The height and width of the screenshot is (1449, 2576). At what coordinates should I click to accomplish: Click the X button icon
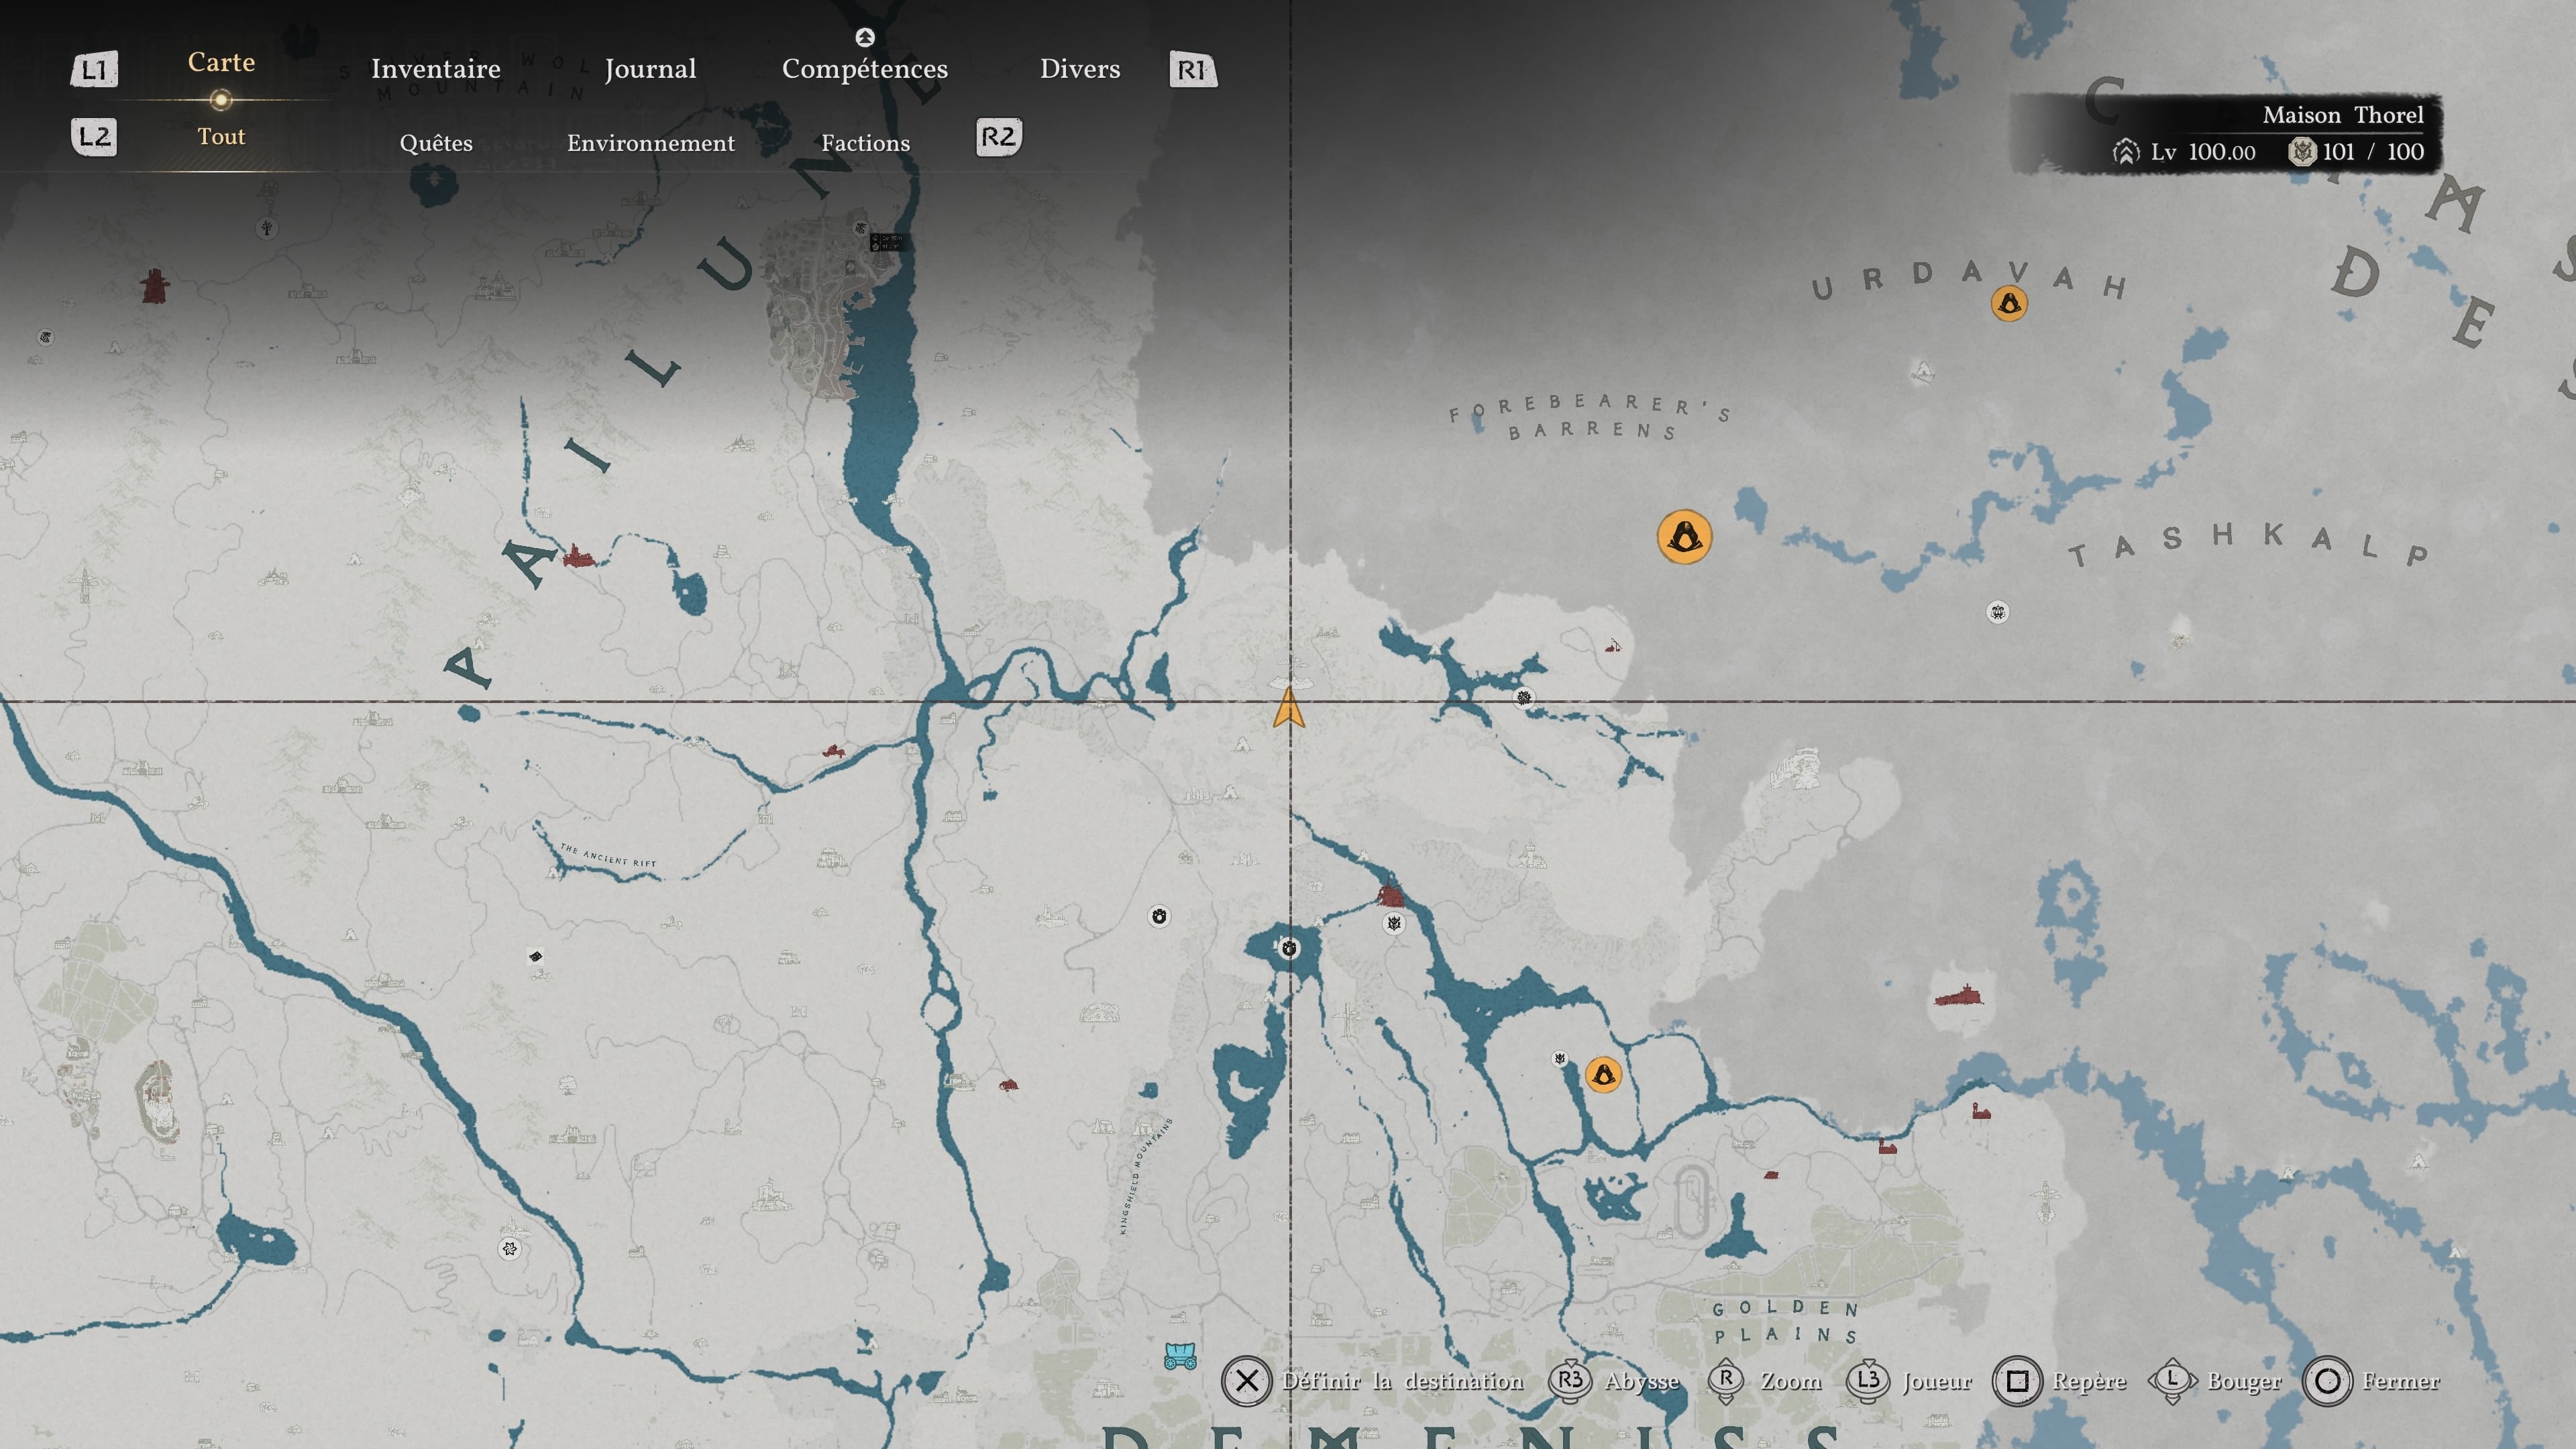[x=1246, y=1381]
